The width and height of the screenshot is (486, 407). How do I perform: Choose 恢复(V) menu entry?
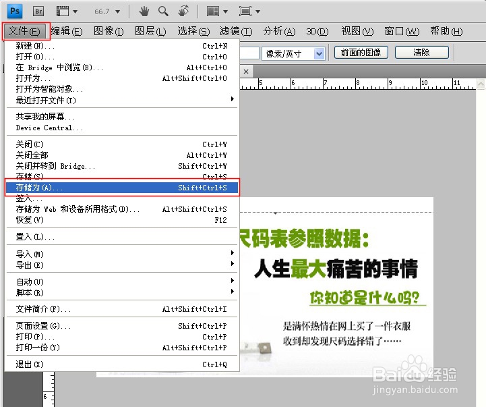(x=121, y=220)
